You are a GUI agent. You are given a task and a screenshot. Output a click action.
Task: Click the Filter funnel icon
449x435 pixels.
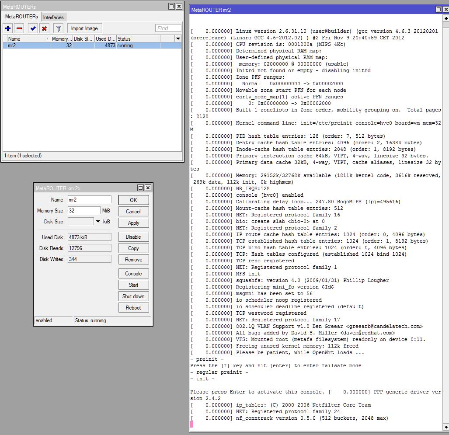[x=59, y=28]
